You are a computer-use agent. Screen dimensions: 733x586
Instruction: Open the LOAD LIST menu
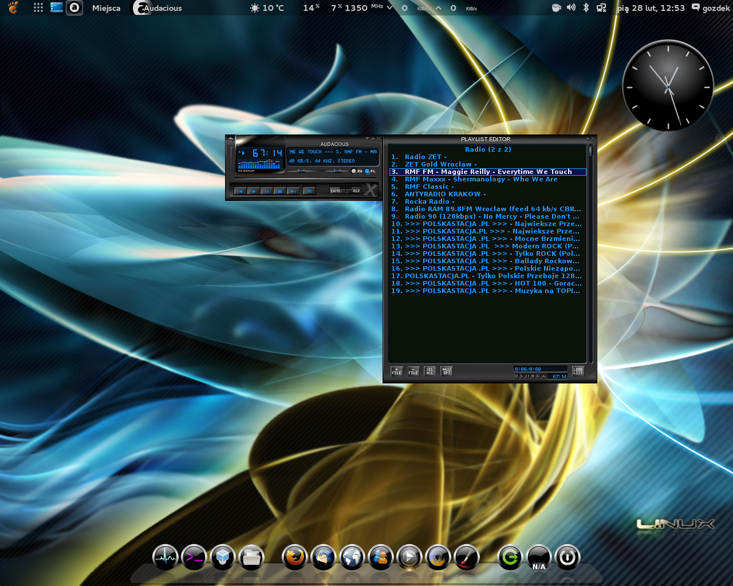[578, 371]
